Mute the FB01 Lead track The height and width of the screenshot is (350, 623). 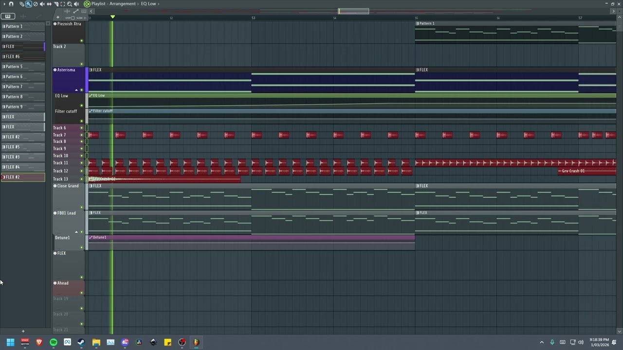tap(81, 232)
